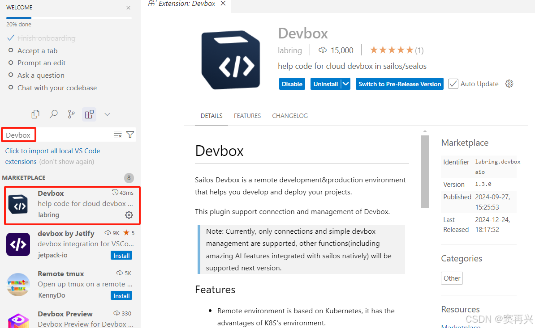
Task: Select devbox by Jetify list item
Action: click(70, 244)
